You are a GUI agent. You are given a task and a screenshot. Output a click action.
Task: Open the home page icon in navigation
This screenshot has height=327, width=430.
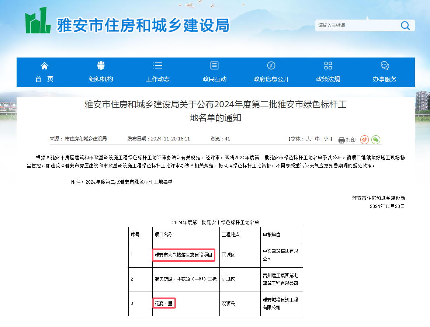44,66
